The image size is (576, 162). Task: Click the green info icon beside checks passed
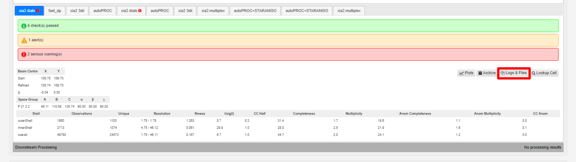pyautogui.click(x=24, y=26)
